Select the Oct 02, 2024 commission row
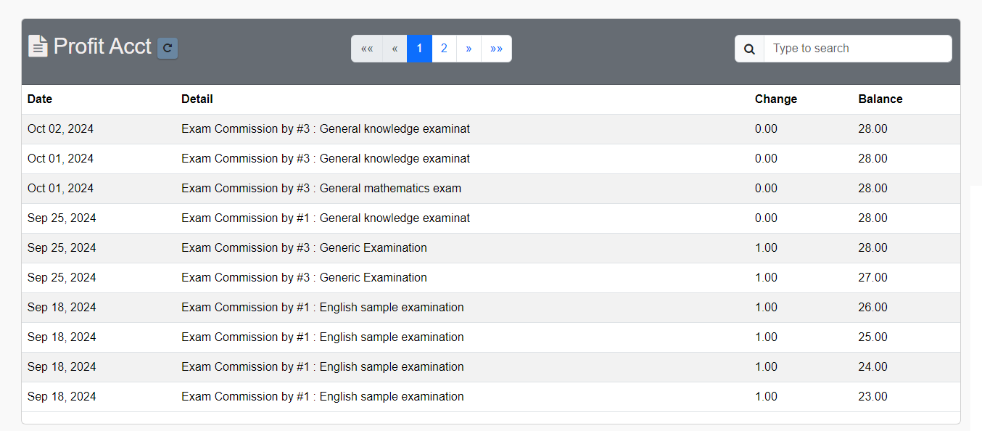The width and height of the screenshot is (982, 431). 325,129
